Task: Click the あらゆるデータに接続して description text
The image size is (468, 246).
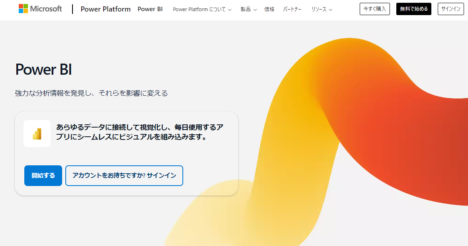Action: click(x=140, y=132)
